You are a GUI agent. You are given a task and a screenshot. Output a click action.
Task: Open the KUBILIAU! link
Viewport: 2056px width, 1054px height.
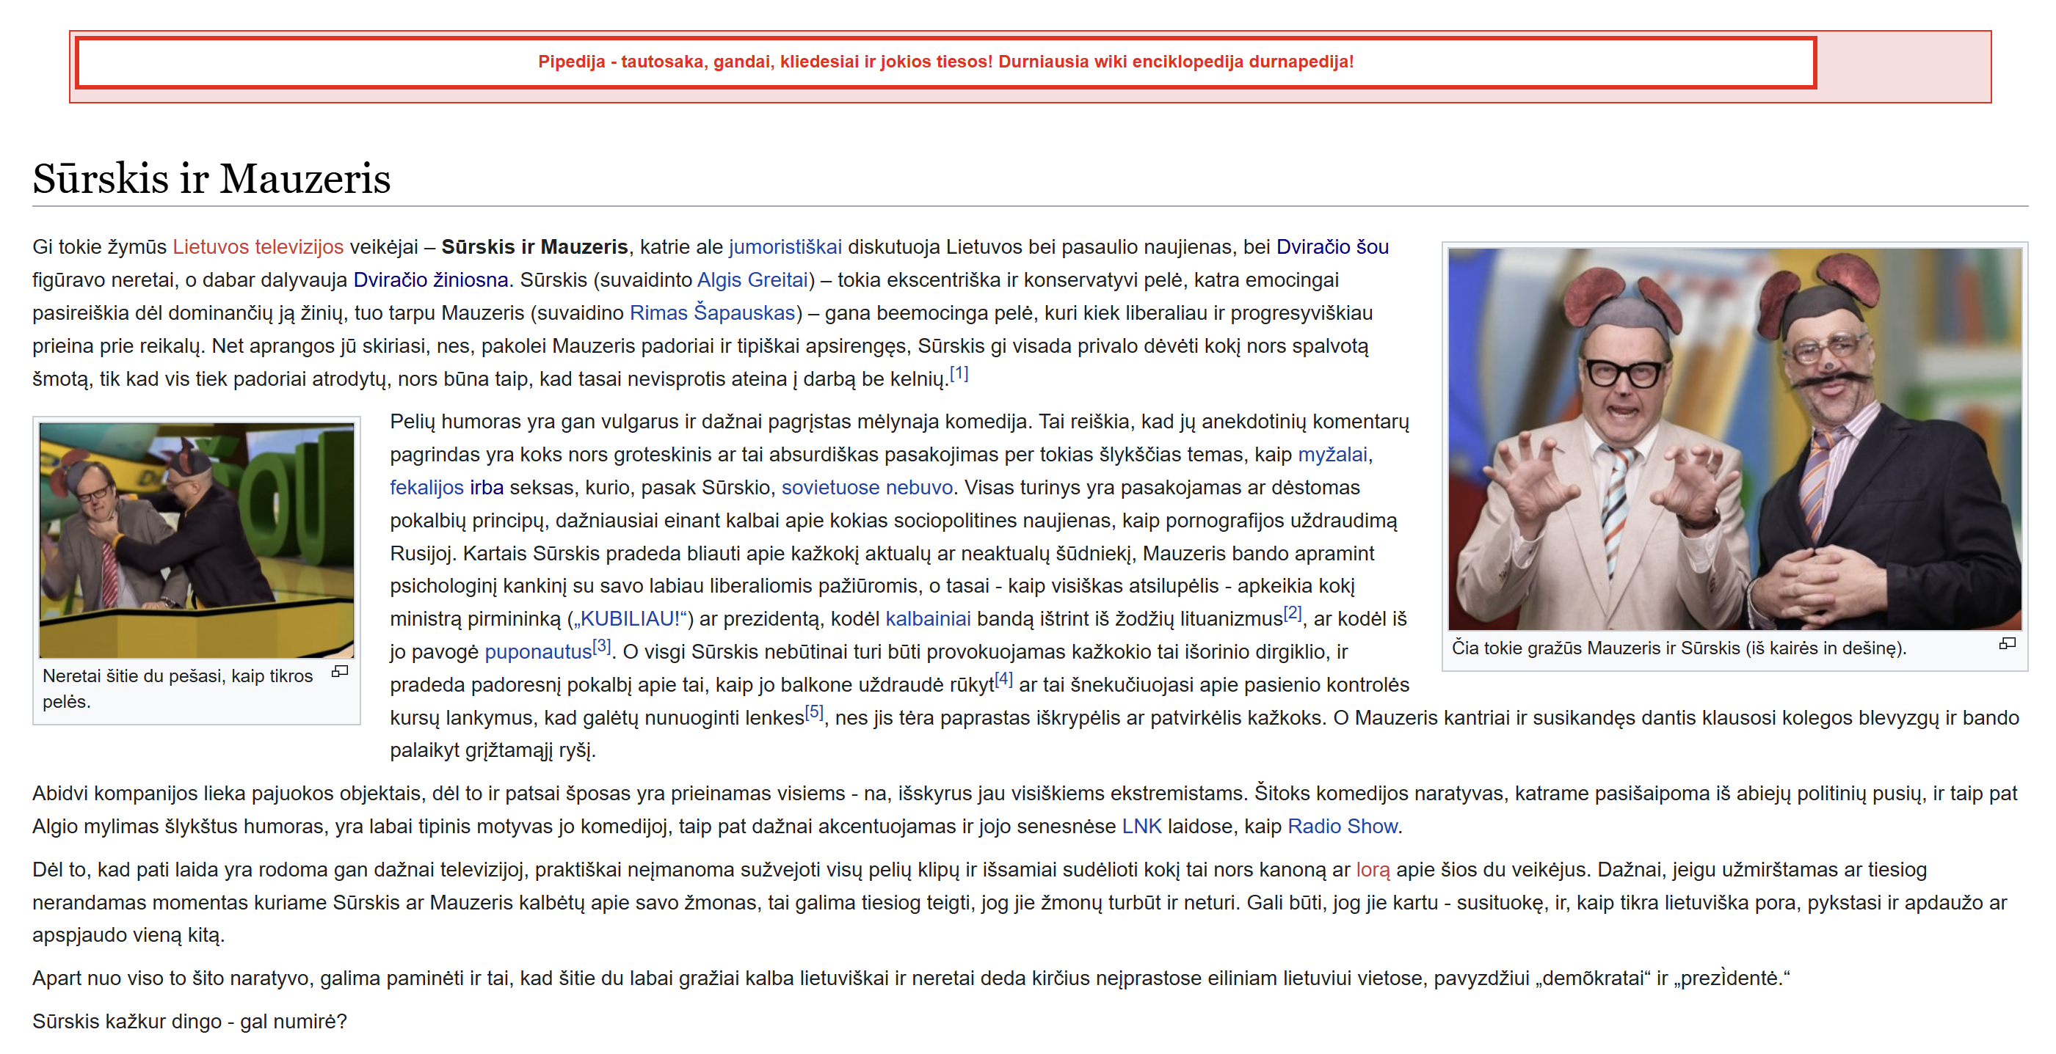click(629, 619)
